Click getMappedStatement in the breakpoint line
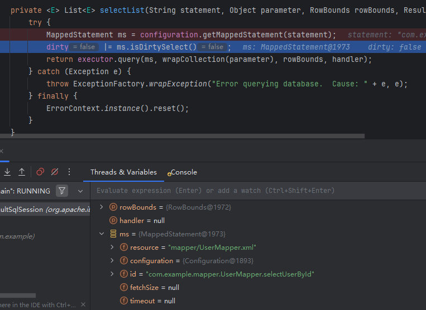Image resolution: width=426 pixels, height=310 pixels. [x=243, y=35]
